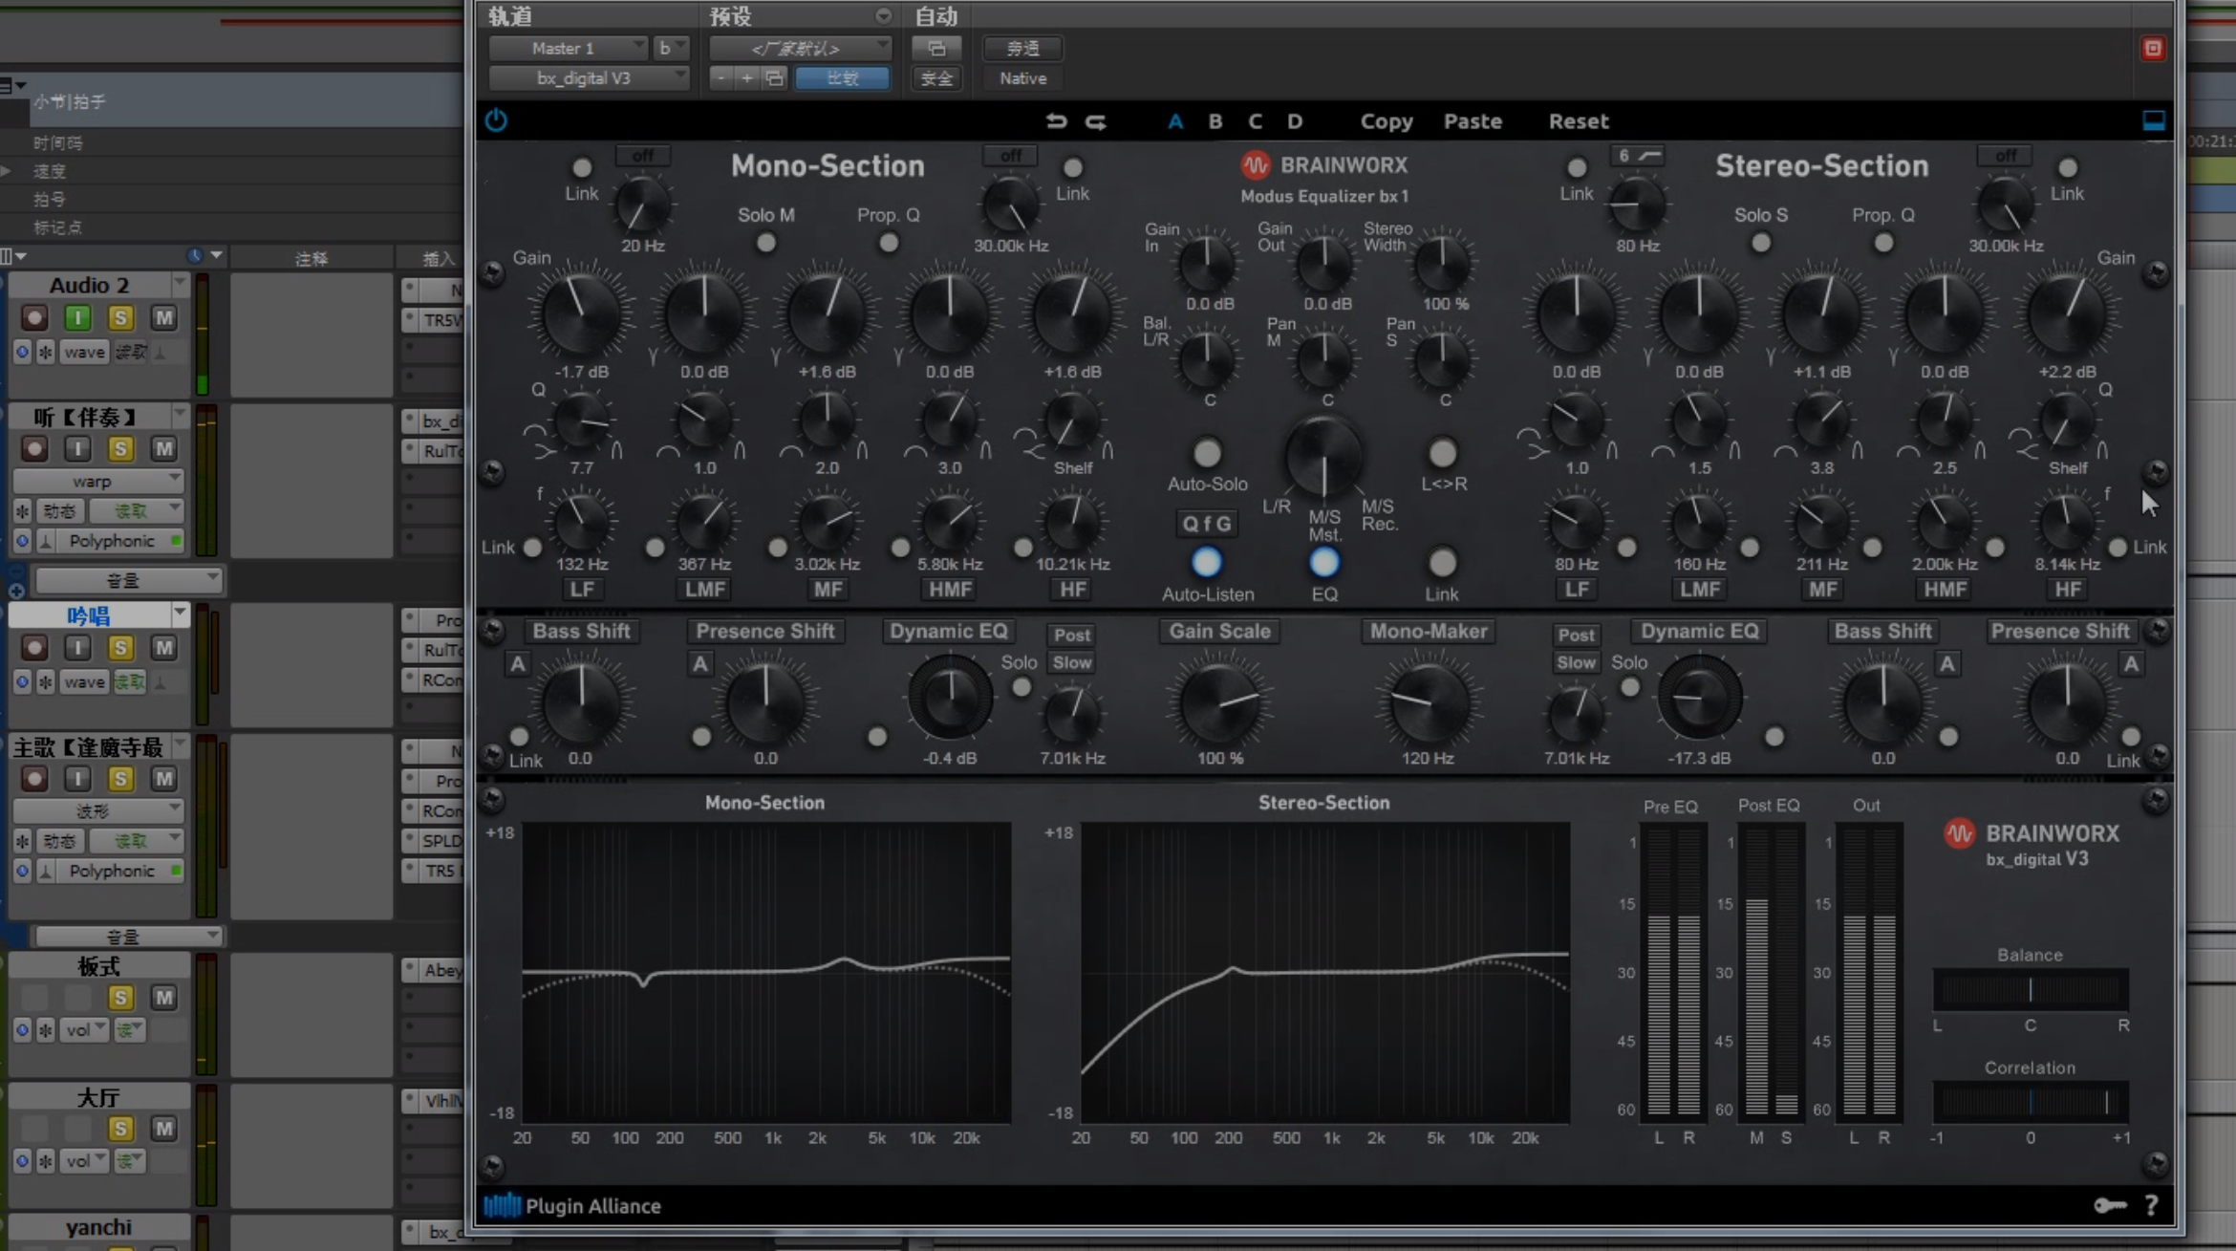Open the Master 1 track selector dropdown
The width and height of the screenshot is (2236, 1251).
coord(568,48)
